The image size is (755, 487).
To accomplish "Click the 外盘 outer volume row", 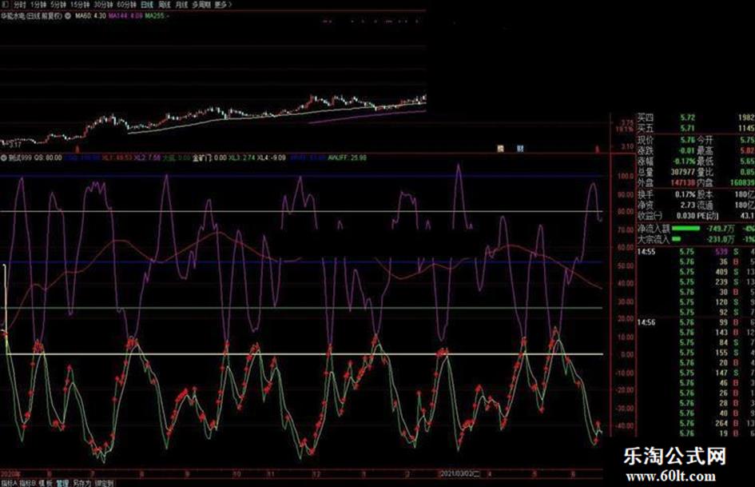I will pos(666,183).
